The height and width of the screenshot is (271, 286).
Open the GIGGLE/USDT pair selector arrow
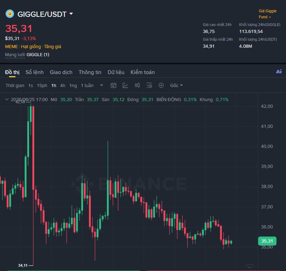pos(71,14)
